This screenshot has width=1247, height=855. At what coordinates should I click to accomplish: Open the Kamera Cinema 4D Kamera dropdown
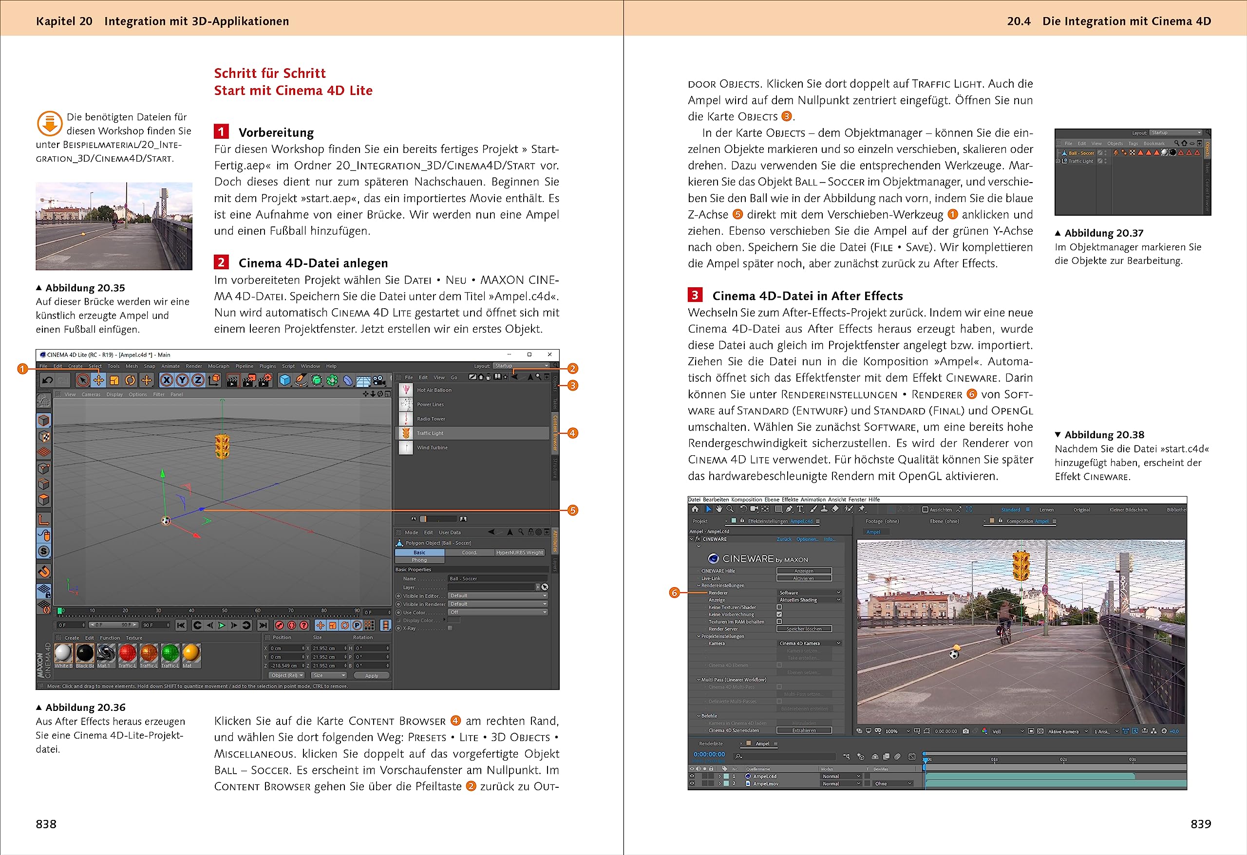809,644
